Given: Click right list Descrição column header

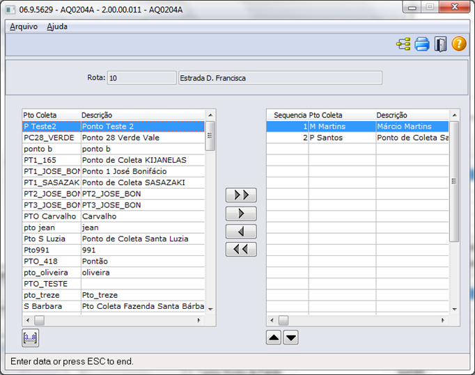Looking at the screenshot, I should pos(412,115).
